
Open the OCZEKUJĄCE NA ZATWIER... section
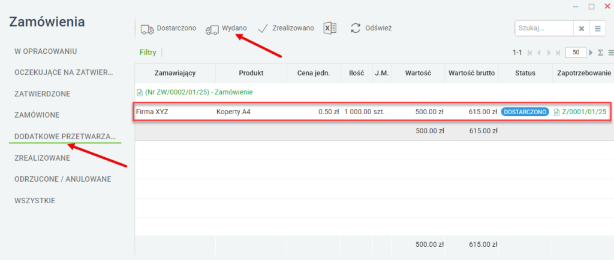pos(64,72)
